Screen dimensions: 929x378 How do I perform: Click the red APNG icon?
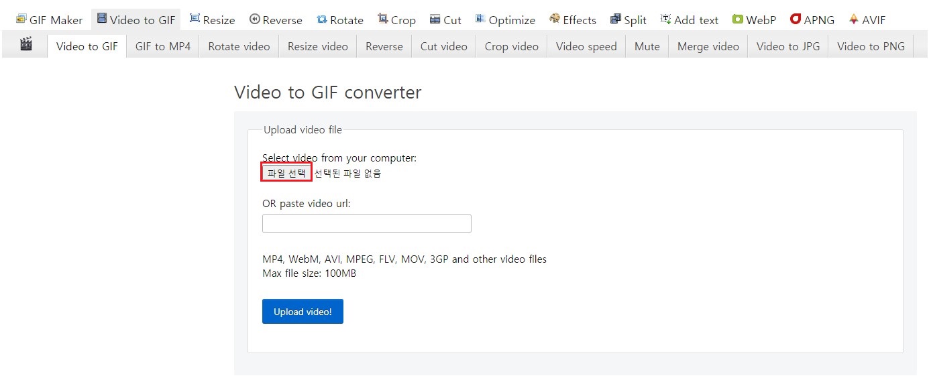[796, 19]
